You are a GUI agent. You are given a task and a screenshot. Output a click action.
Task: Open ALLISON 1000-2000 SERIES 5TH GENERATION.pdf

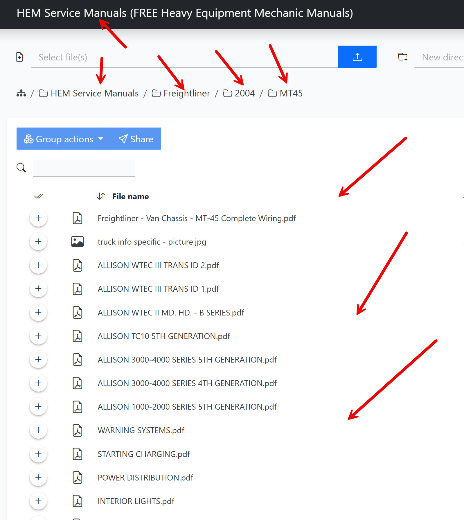[187, 407]
